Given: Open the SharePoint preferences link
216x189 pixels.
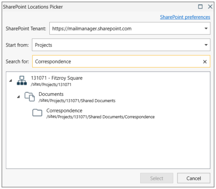Looking at the screenshot, I should pos(185,17).
